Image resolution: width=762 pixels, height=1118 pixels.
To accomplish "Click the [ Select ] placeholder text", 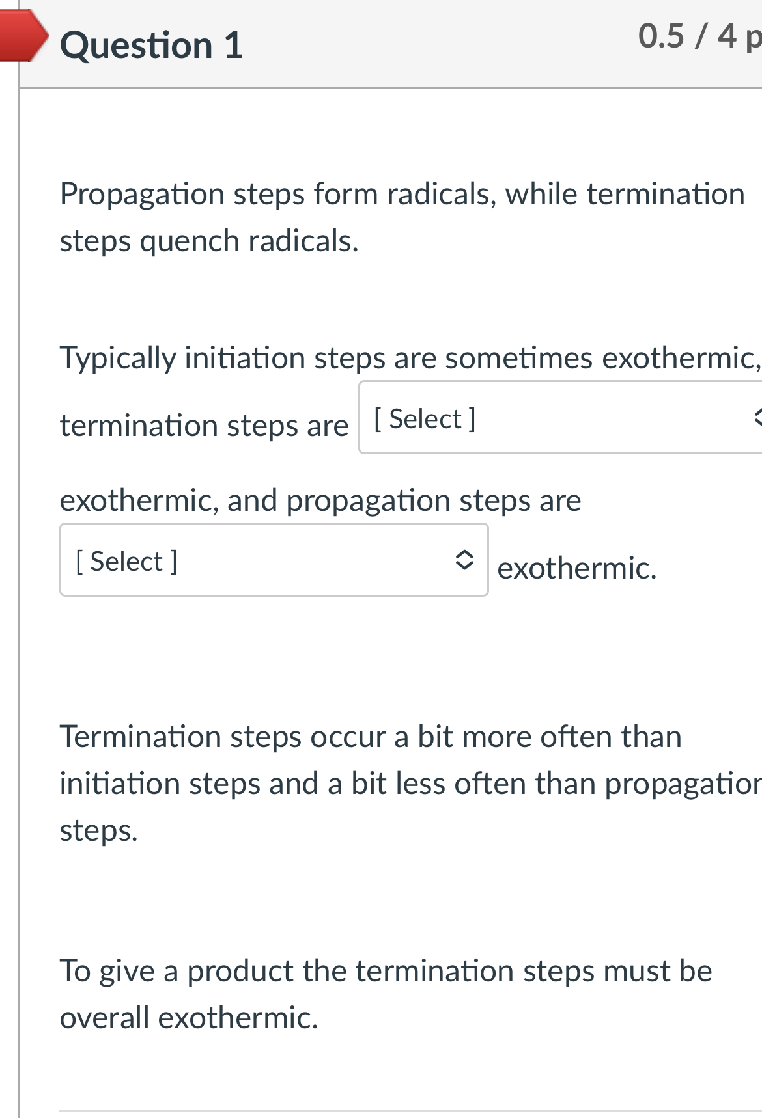I will [423, 418].
